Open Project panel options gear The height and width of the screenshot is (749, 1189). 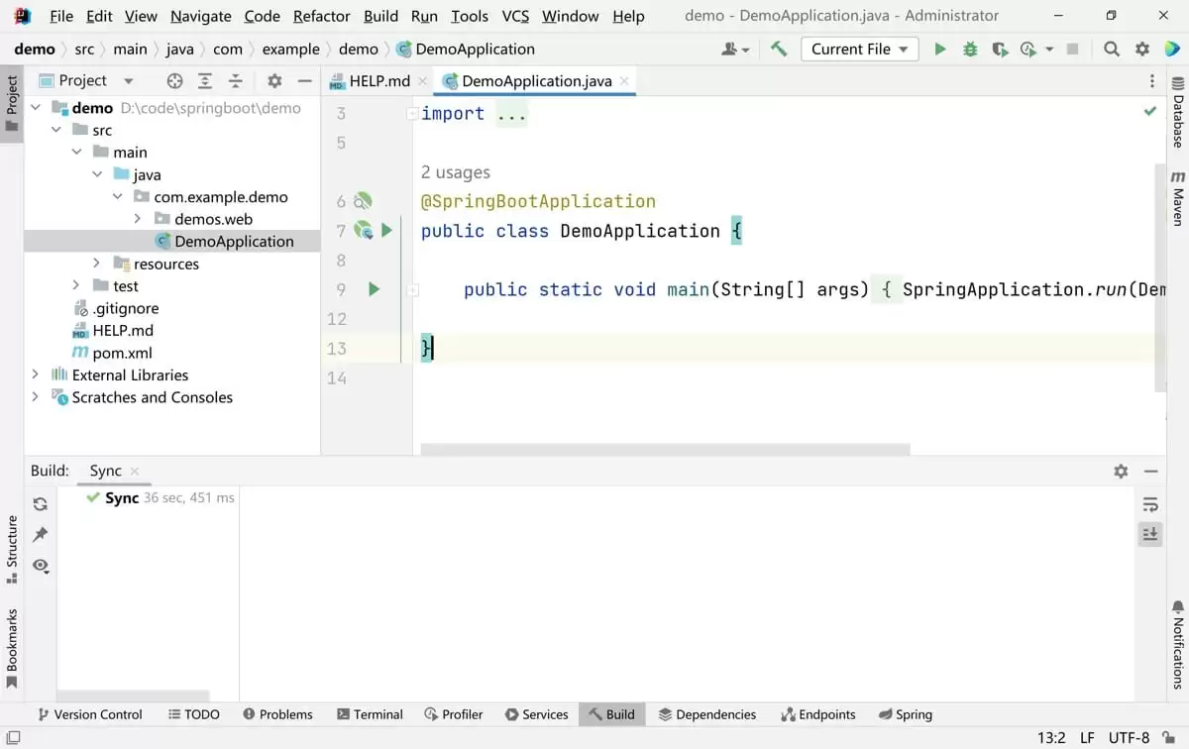point(274,81)
